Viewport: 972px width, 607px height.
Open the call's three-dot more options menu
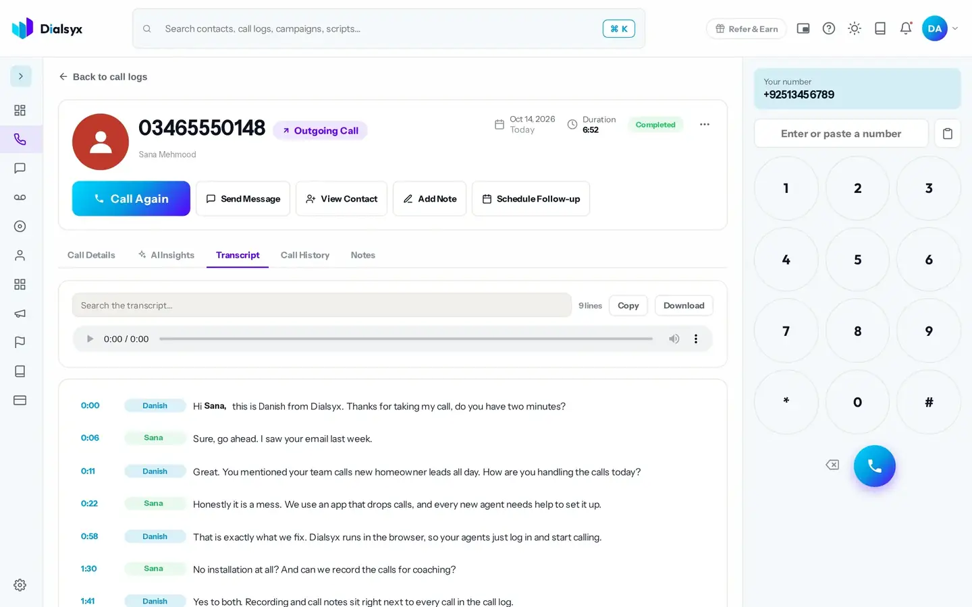705,124
